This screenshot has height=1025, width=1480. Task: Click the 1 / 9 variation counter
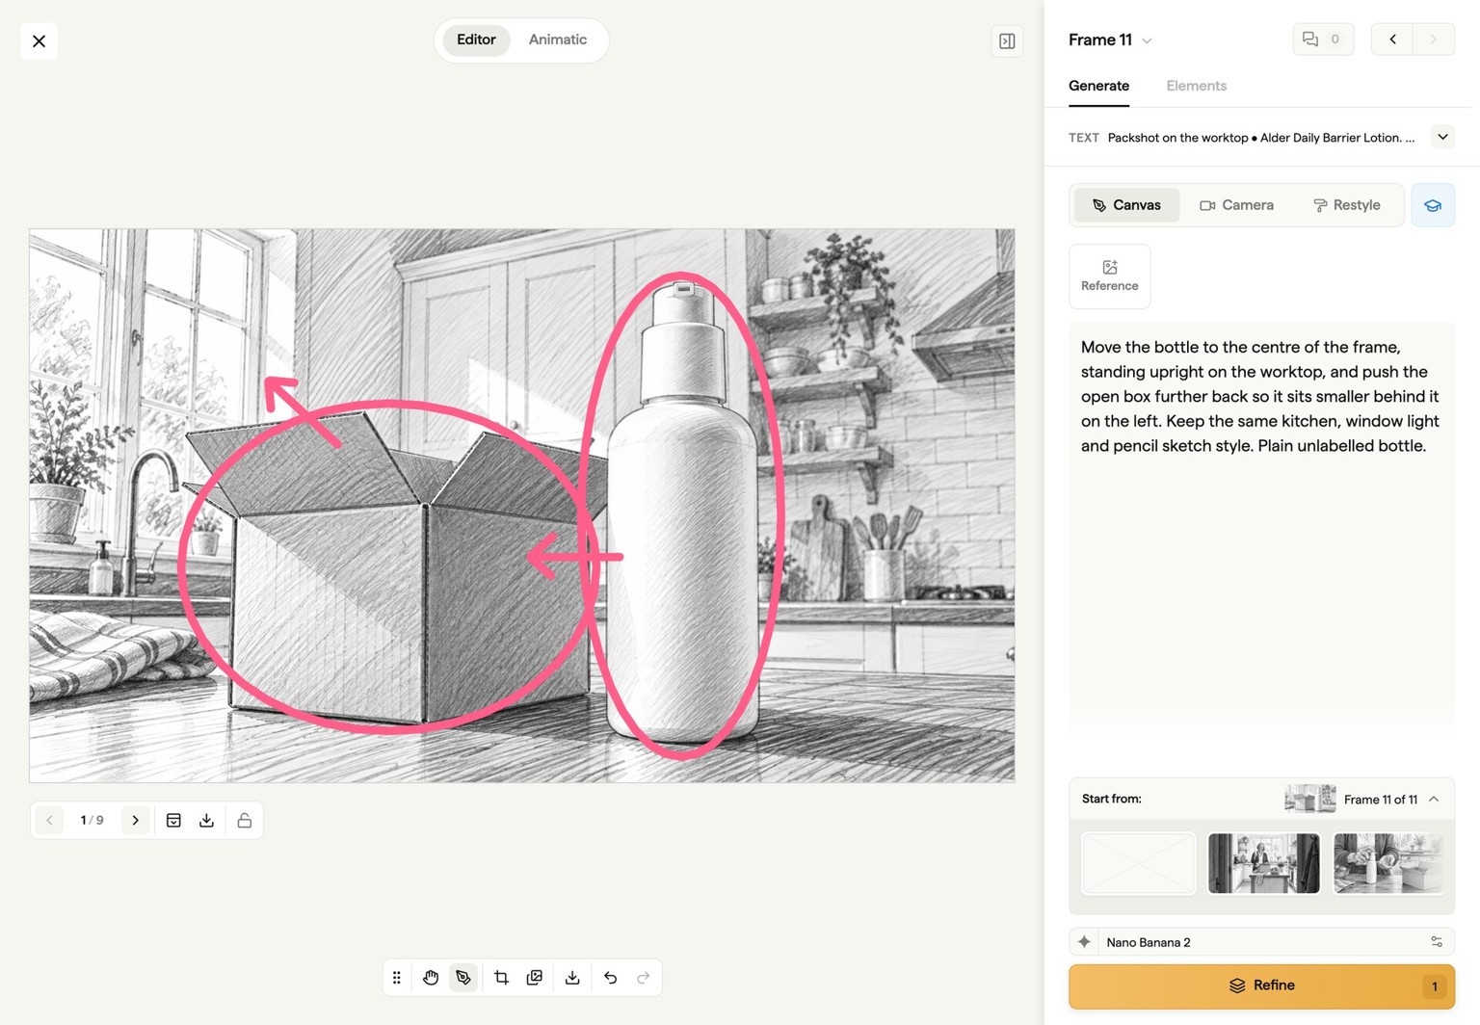coord(92,820)
